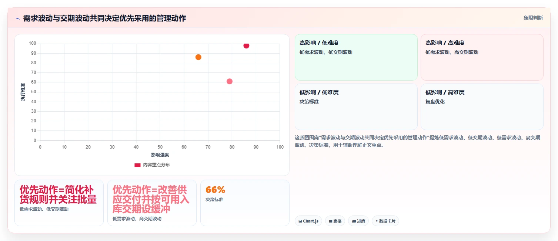
Task: Click the 内容重点分布 legend label
Action: [x=156, y=165]
